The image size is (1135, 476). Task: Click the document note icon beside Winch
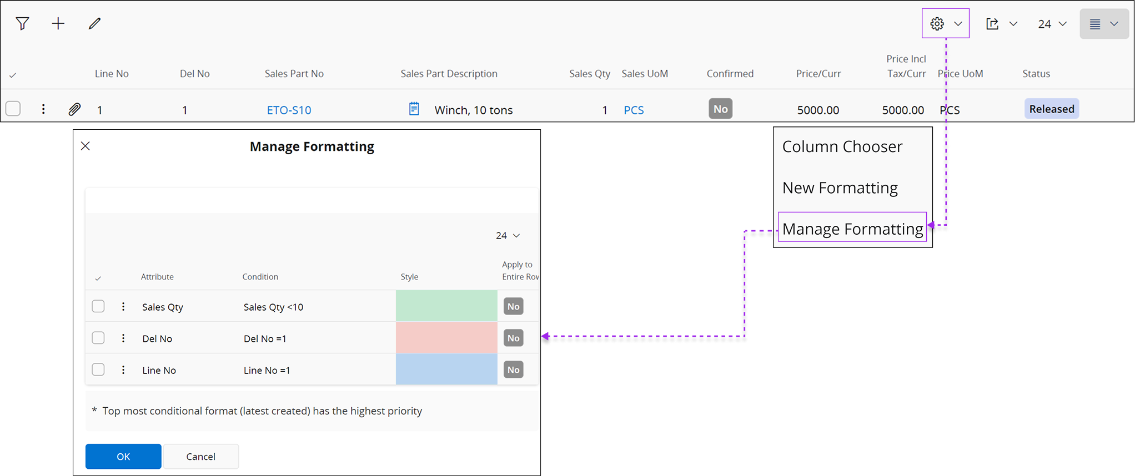point(414,109)
